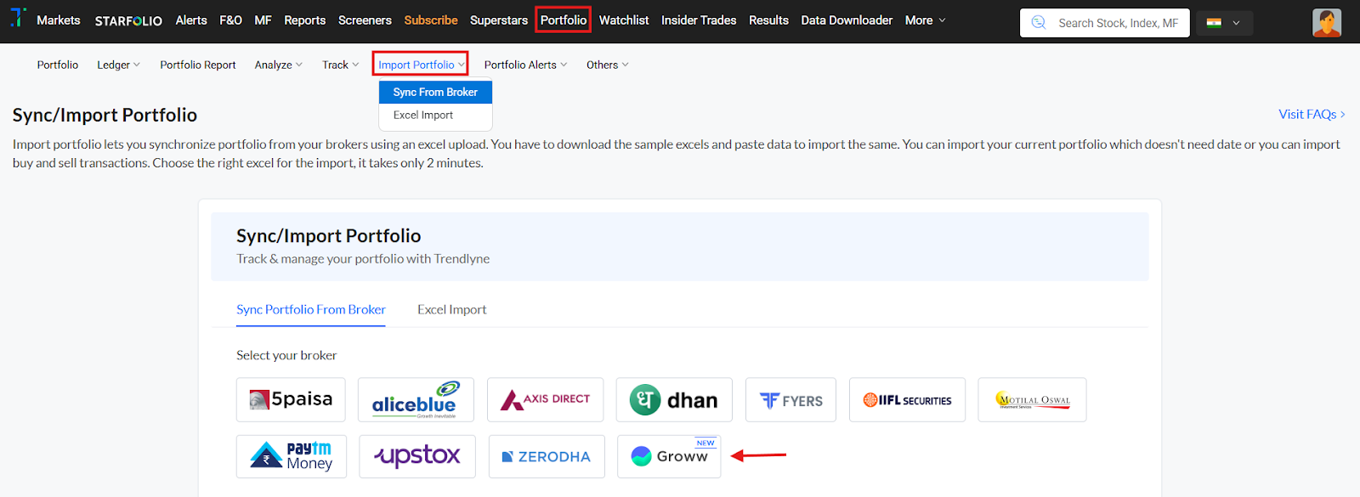Go to Insider Trades page
Screen dimensions: 1360x497
699,20
